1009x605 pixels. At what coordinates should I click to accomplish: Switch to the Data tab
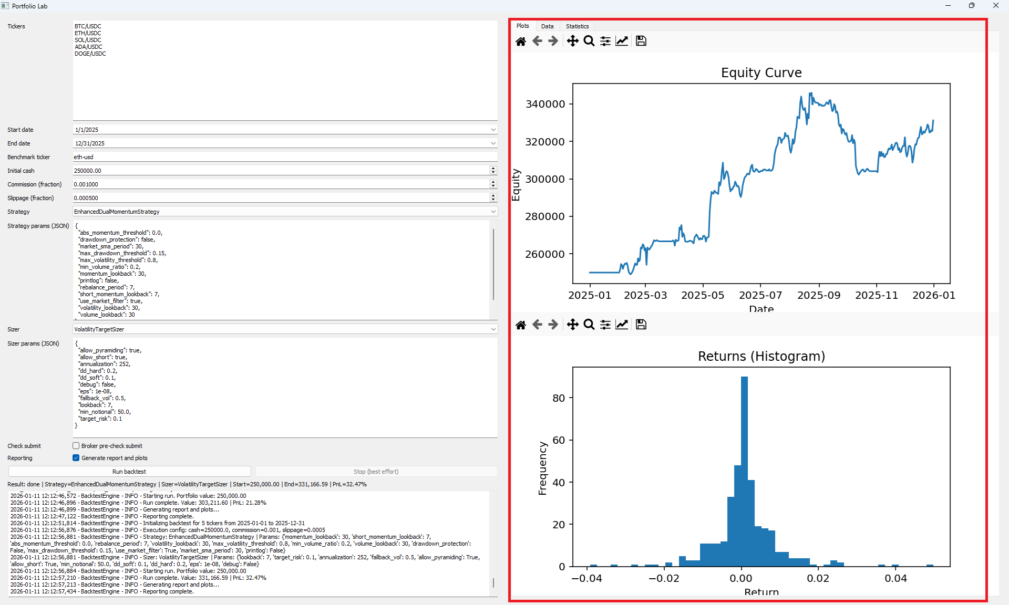click(x=547, y=26)
